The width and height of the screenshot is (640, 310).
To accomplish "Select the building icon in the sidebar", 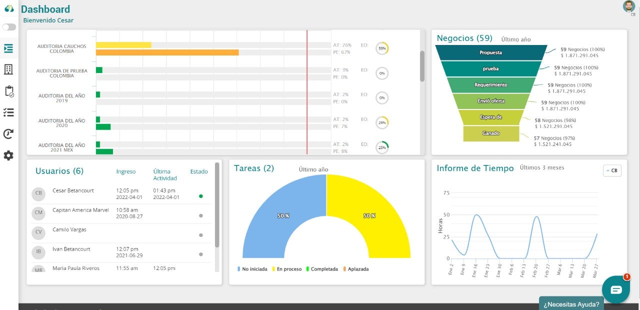I will click(8, 69).
